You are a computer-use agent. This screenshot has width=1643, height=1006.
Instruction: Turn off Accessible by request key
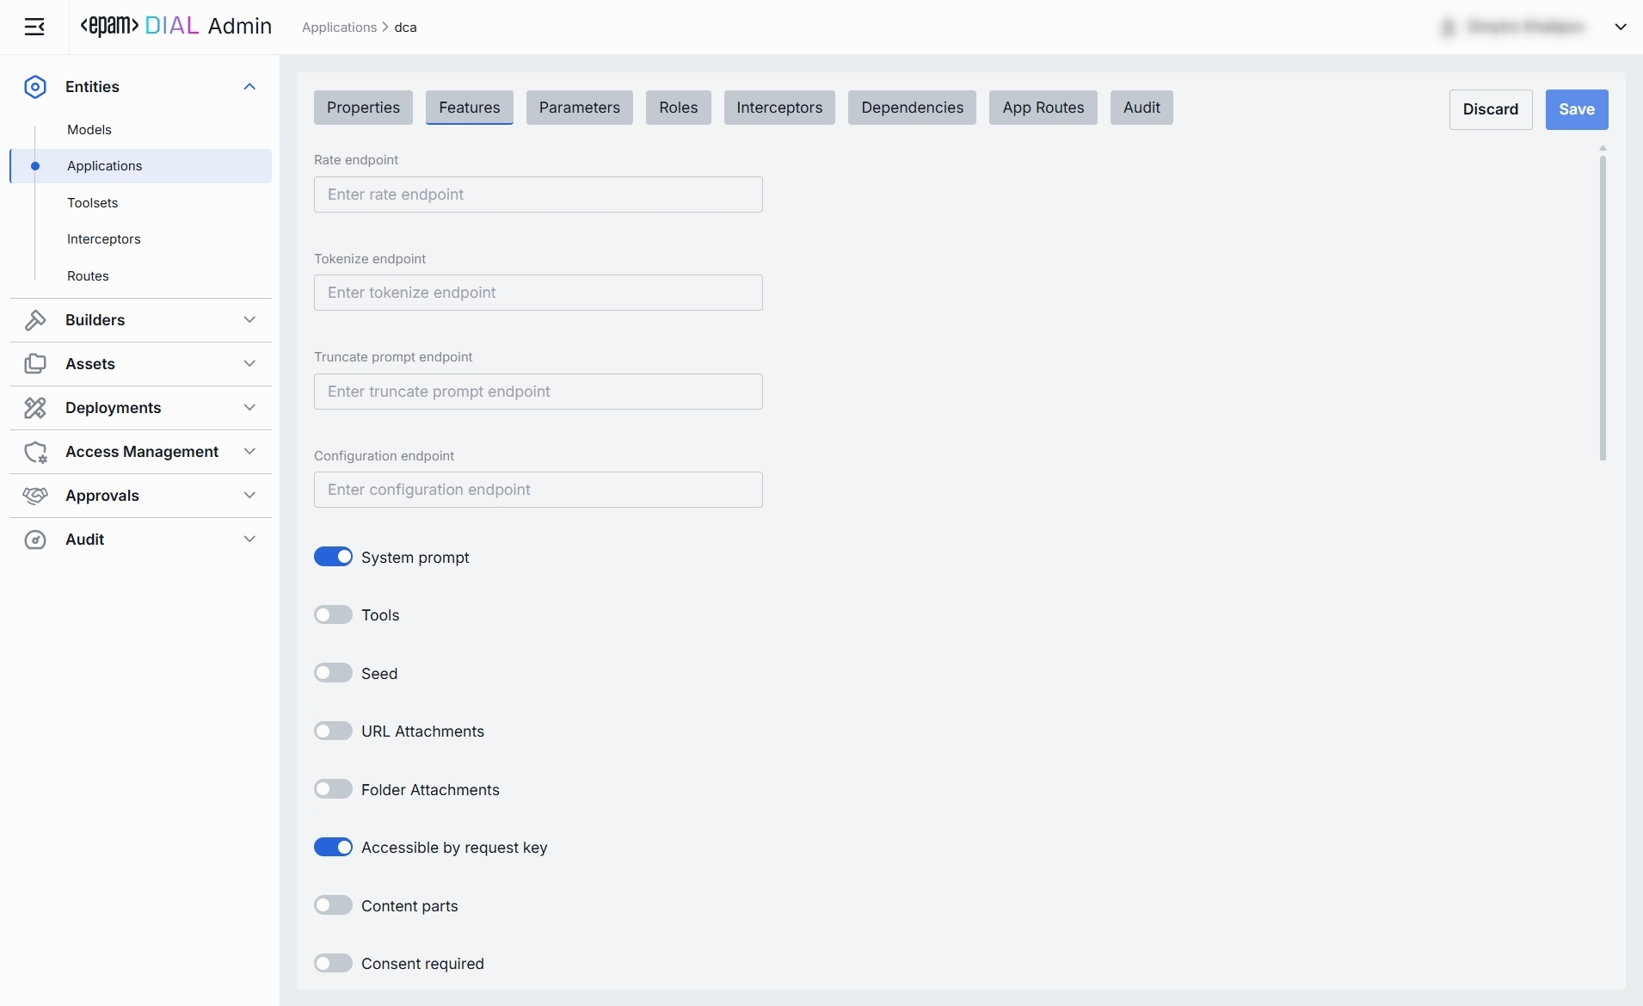point(333,847)
